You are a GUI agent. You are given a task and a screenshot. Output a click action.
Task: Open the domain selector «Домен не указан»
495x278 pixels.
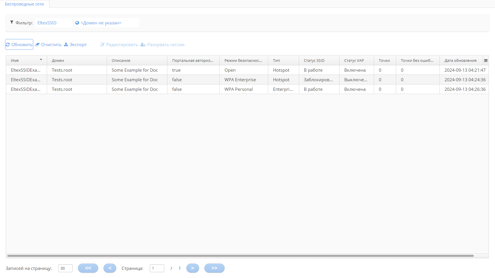click(x=101, y=23)
